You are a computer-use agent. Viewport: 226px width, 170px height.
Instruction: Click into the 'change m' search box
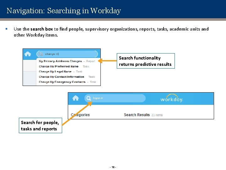tap(67, 54)
